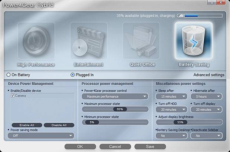The width and height of the screenshot is (230, 152).
Task: Click the Adjust display brightness slider handle
Action: click(180, 122)
